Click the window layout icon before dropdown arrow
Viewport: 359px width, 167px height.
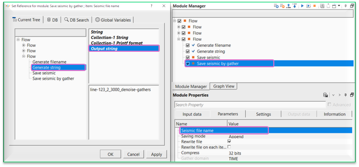click(x=334, y=6)
